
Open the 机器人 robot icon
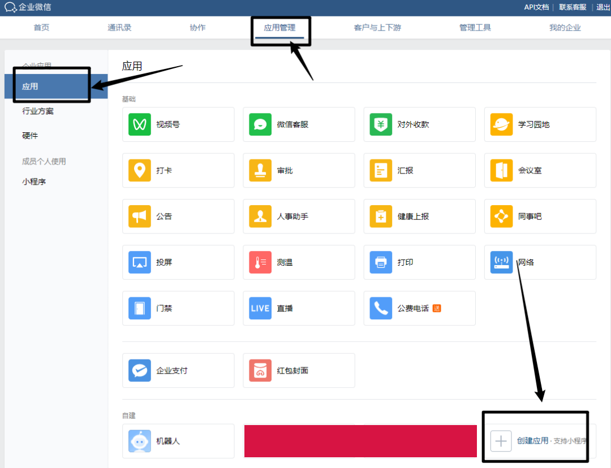[140, 441]
